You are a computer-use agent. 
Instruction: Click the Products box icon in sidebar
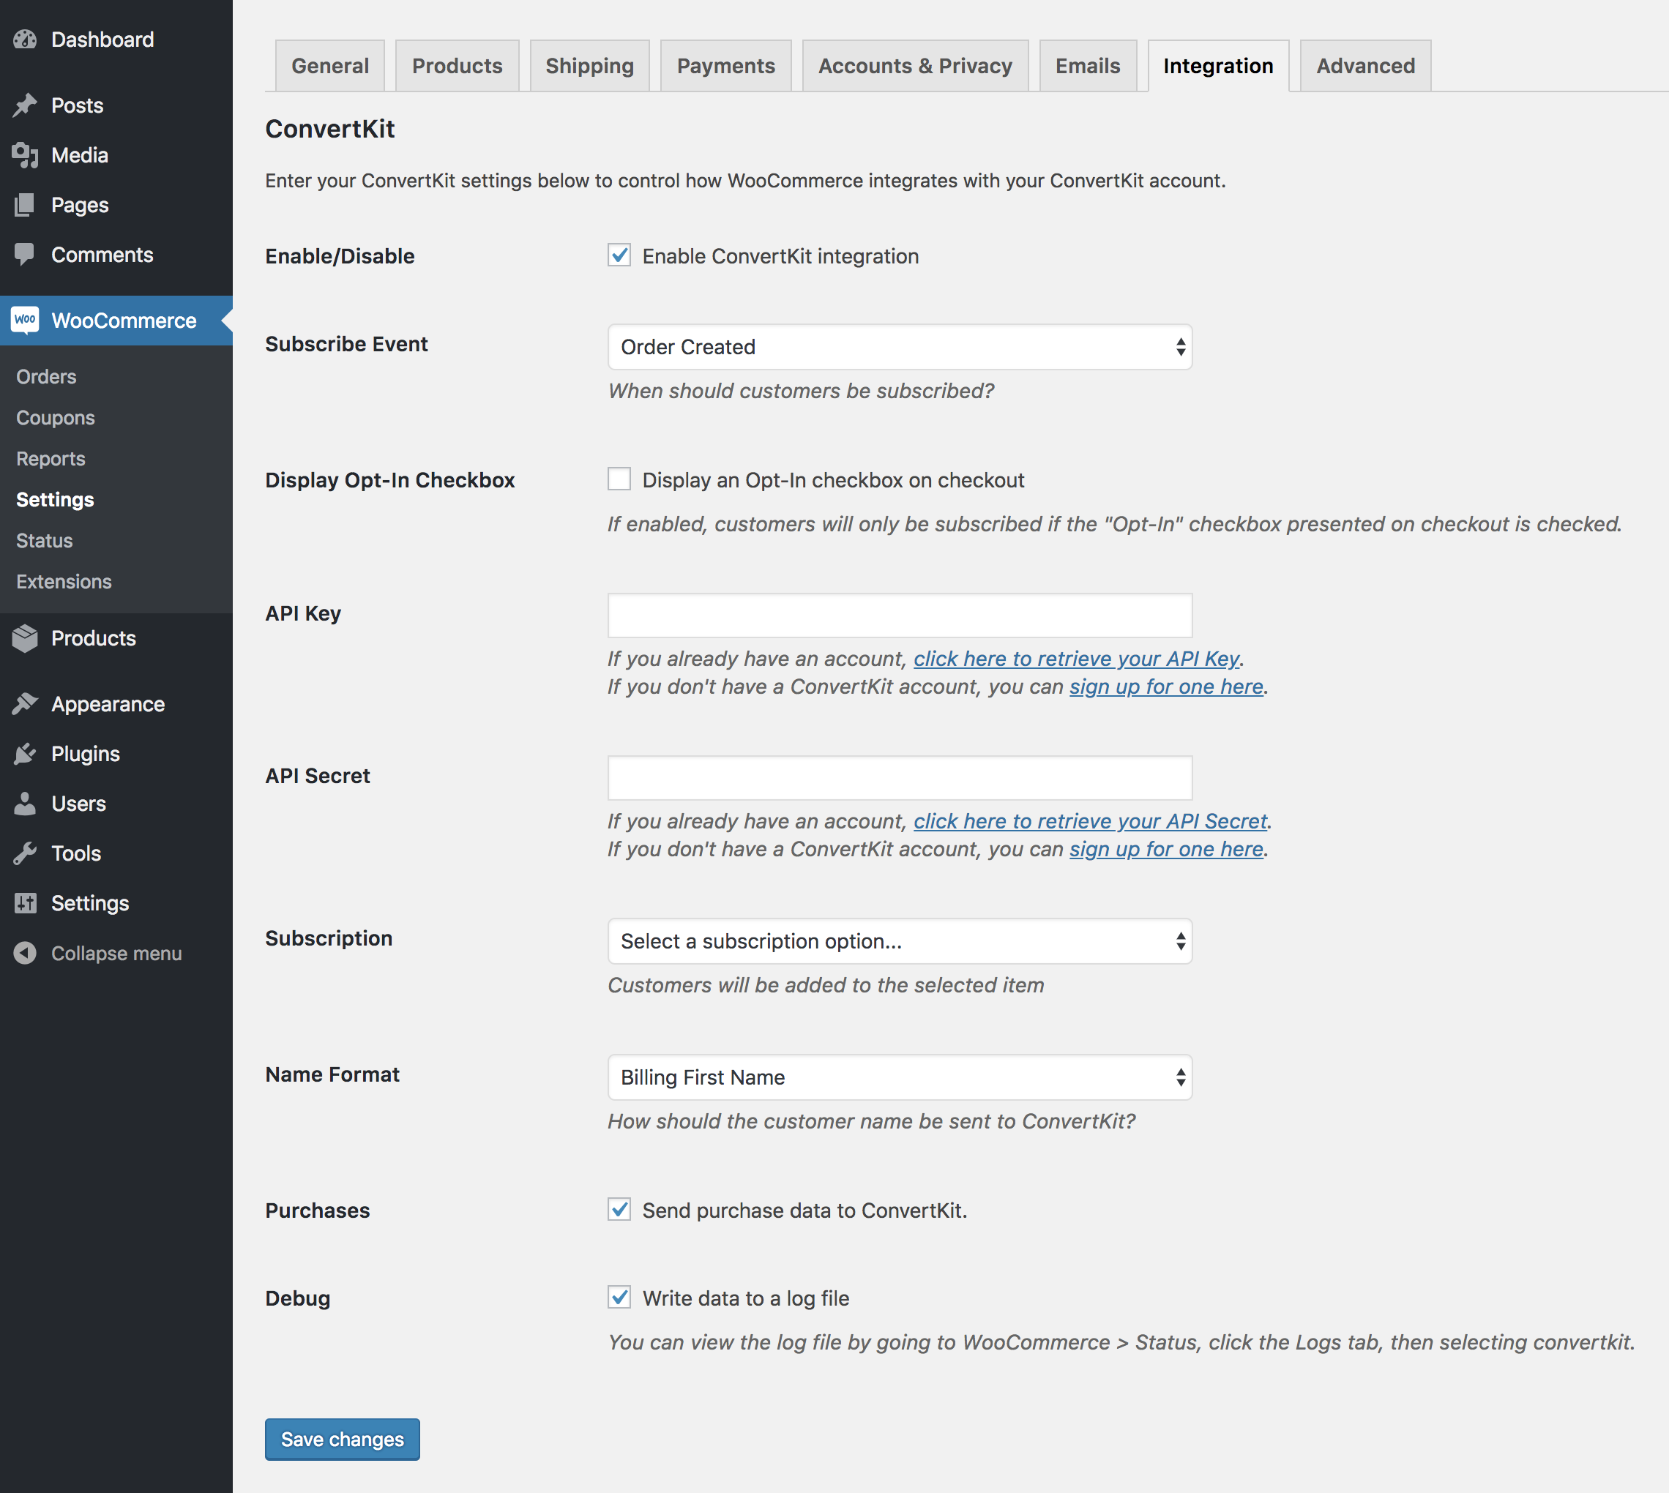coord(26,638)
